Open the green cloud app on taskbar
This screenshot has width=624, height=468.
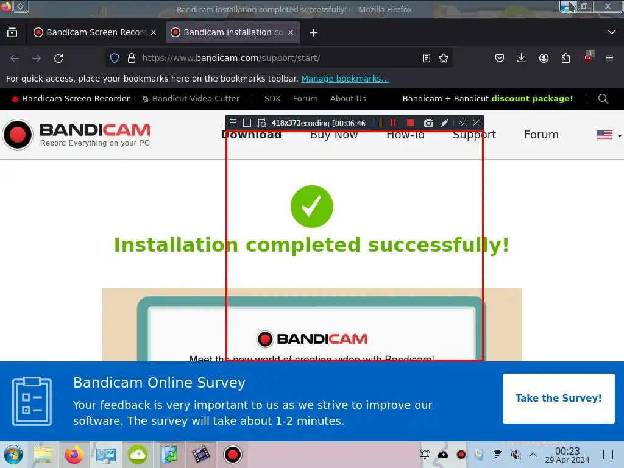point(138,455)
